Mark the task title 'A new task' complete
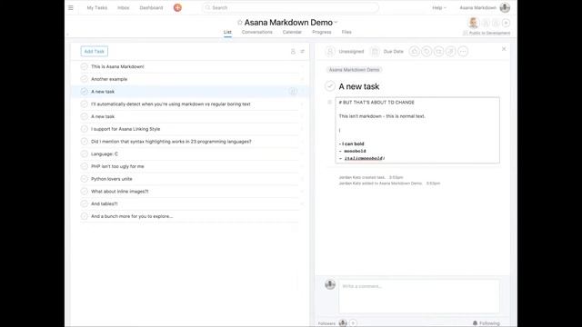Viewport: 582px width, 327px height. point(329,86)
